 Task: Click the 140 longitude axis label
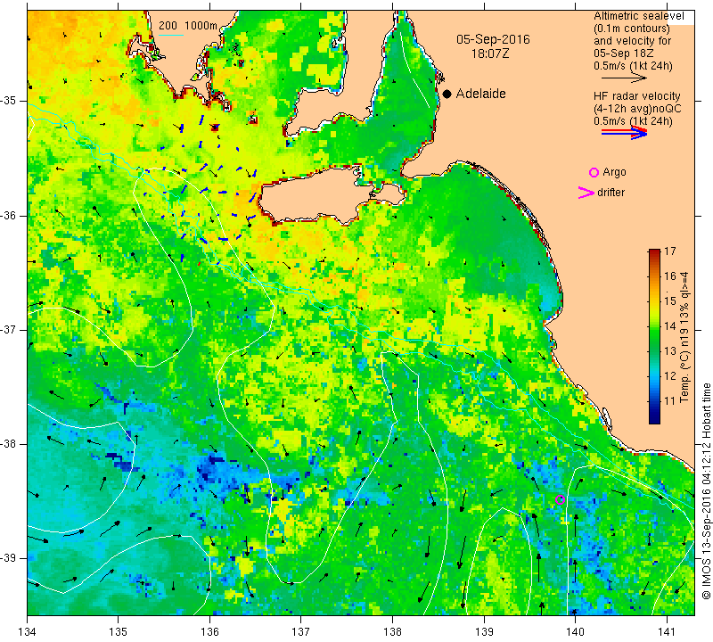click(x=575, y=632)
